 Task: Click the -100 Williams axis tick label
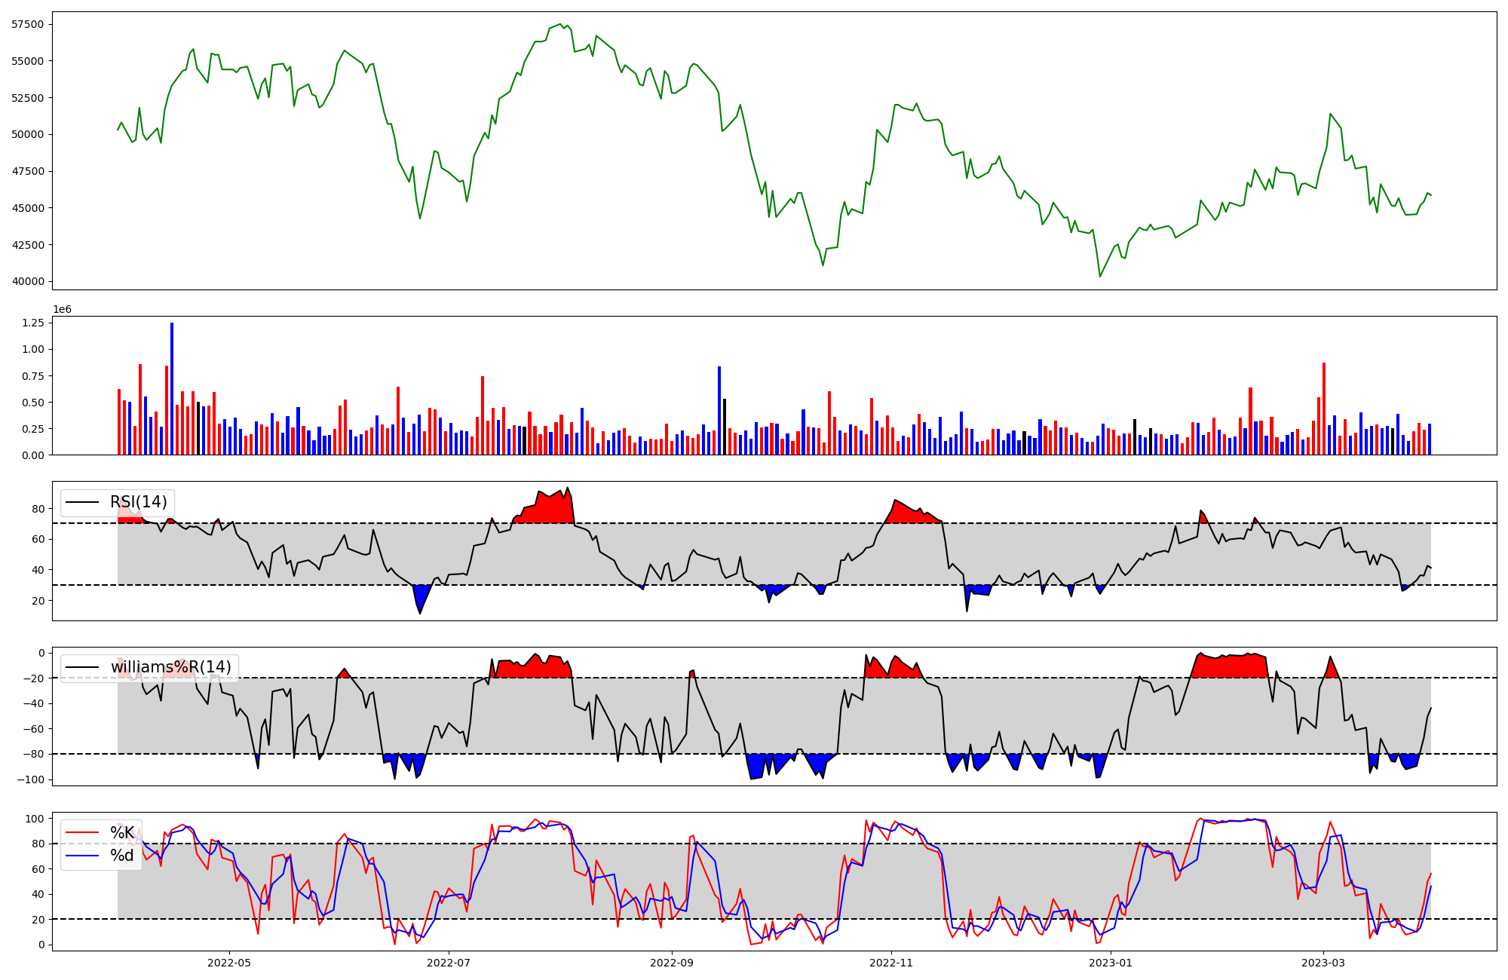31,779
